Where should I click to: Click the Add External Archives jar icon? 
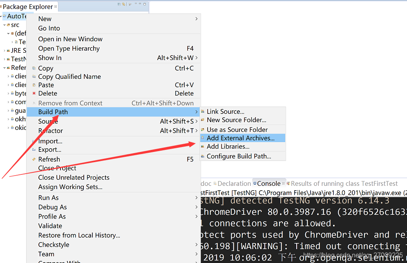coord(203,138)
